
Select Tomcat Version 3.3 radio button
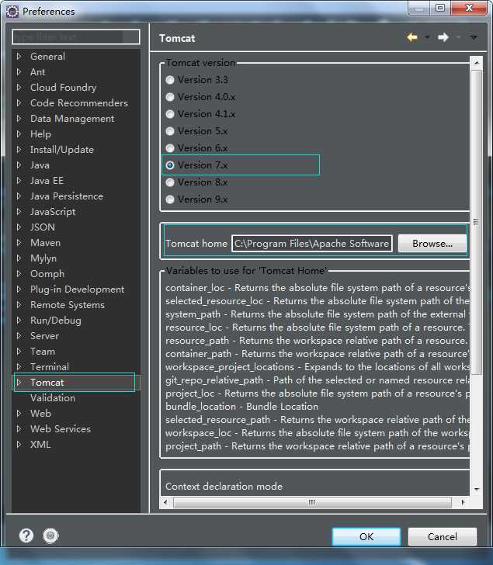click(x=170, y=80)
